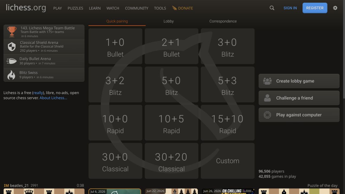Screen dimensions: 345x194
Task: Go to the lichess.org home logo
Action: [x=26, y=8]
